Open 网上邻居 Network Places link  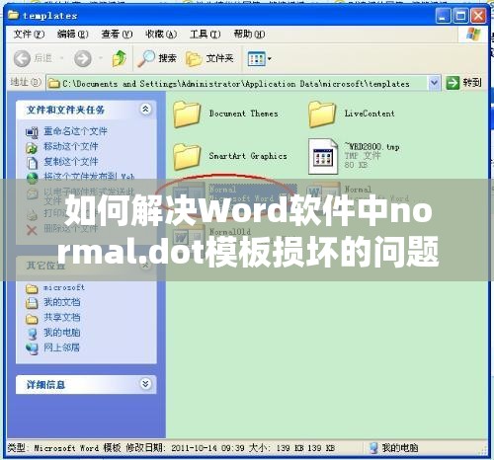(61, 347)
